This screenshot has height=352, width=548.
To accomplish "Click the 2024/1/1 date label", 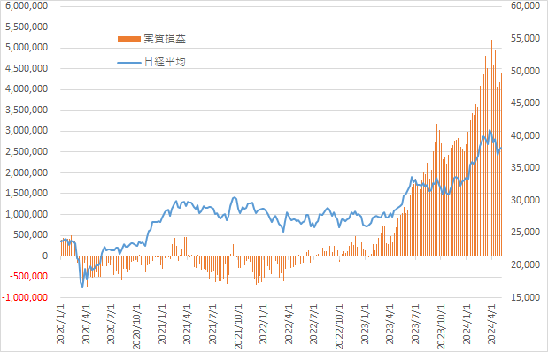I will click(x=467, y=324).
